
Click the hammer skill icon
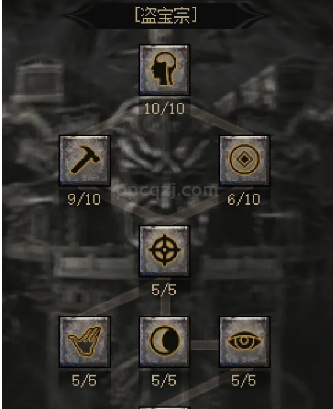coord(85,161)
